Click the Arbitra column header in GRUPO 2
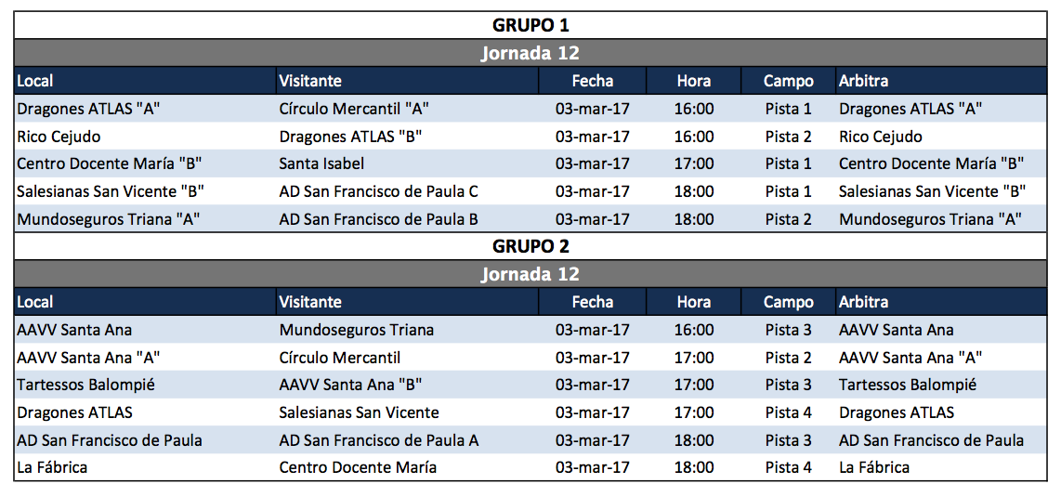 [x=863, y=302]
